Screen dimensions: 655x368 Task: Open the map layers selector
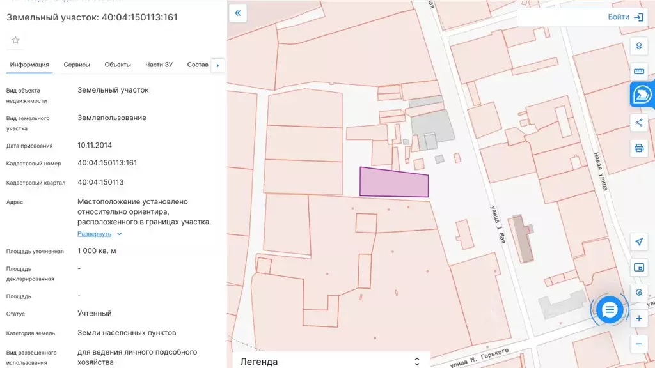pyautogui.click(x=638, y=46)
